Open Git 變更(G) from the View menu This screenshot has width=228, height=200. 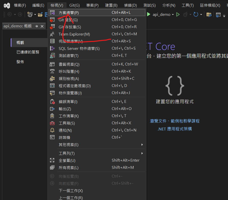(x=97, y=20)
